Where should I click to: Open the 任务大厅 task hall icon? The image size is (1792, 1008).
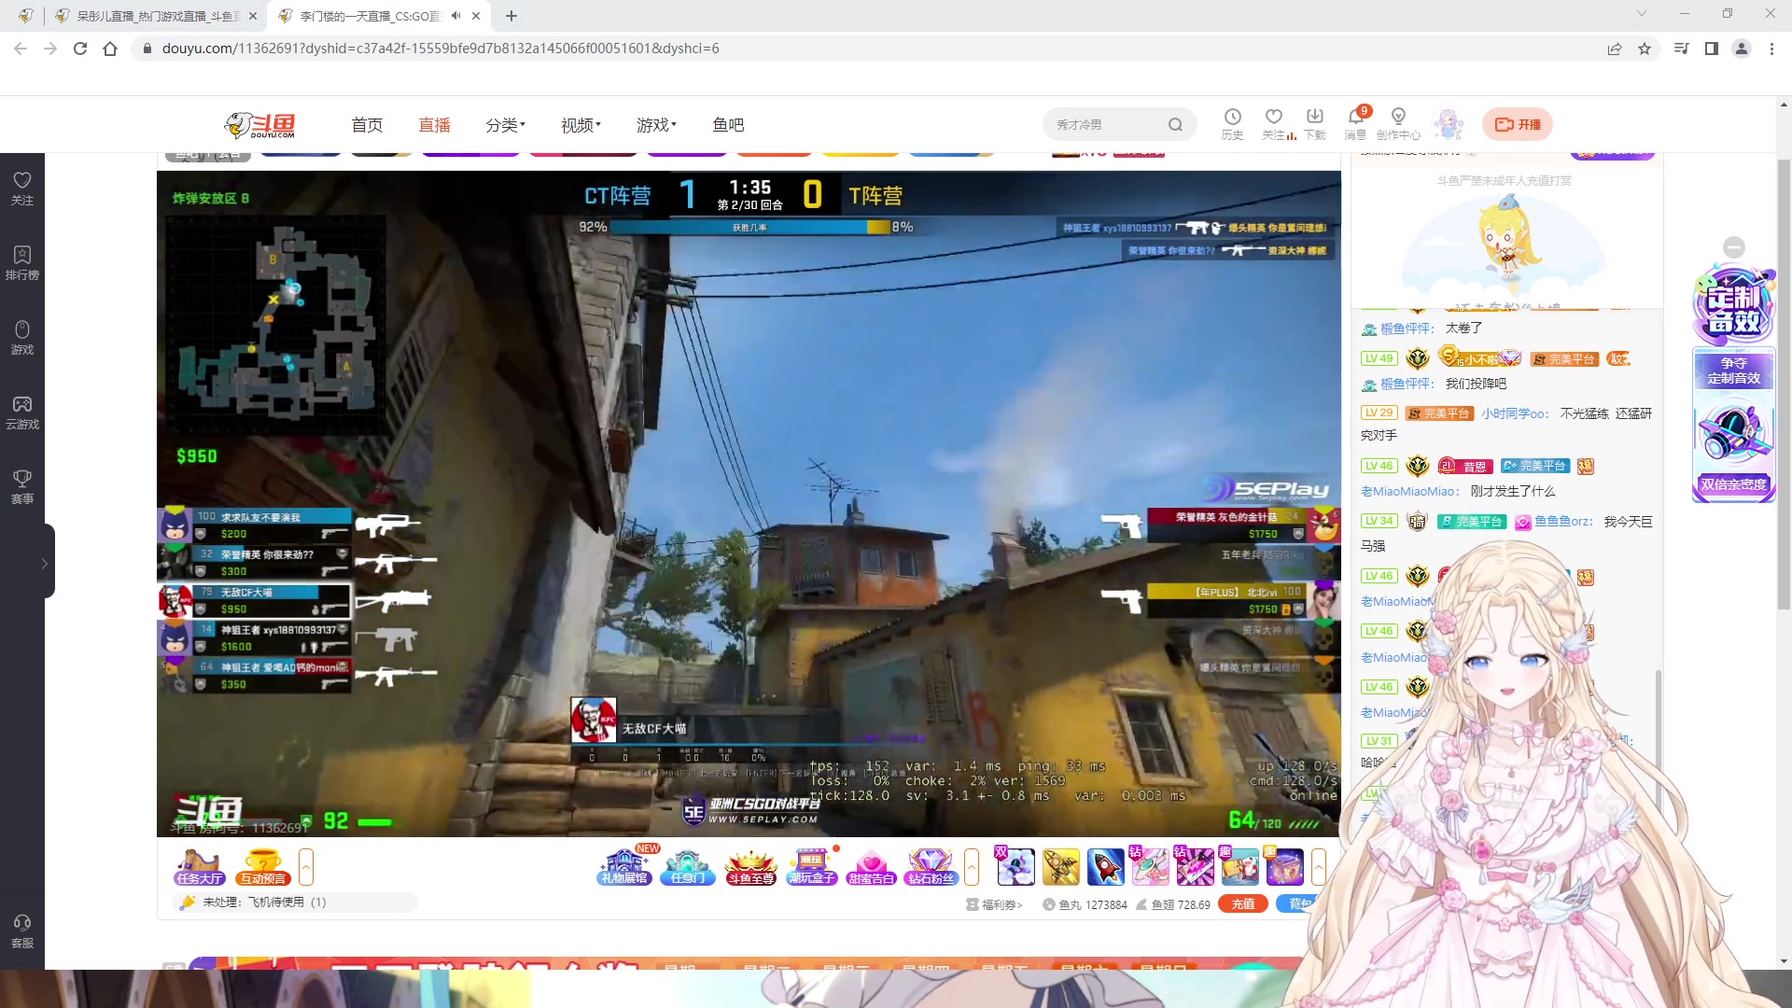coord(200,867)
